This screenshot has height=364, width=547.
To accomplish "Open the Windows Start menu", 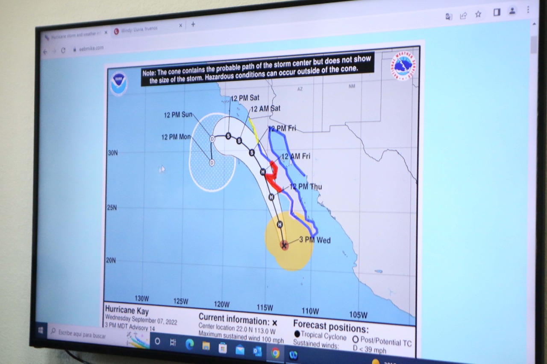I will (41, 330).
